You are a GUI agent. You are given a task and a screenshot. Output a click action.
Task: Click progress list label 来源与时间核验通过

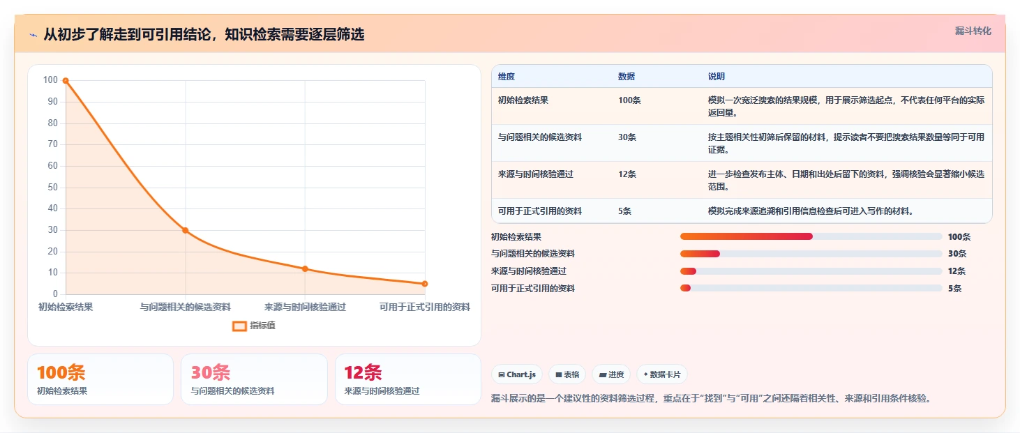529,272
